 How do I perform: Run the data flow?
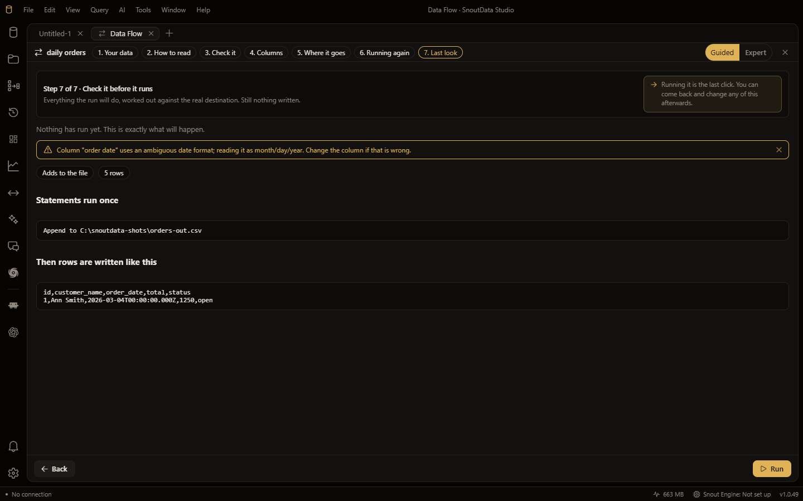coord(772,469)
